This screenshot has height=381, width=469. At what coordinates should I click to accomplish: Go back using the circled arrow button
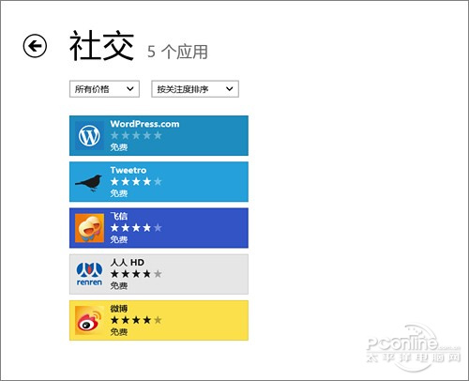click(x=35, y=46)
